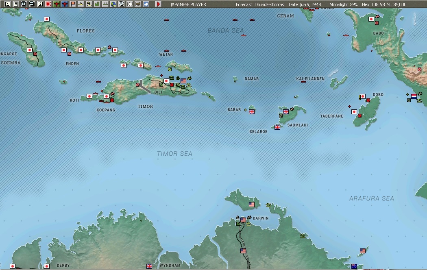Select the Japanese base flag at Koepang
The height and width of the screenshot is (270, 427).
click(x=107, y=96)
